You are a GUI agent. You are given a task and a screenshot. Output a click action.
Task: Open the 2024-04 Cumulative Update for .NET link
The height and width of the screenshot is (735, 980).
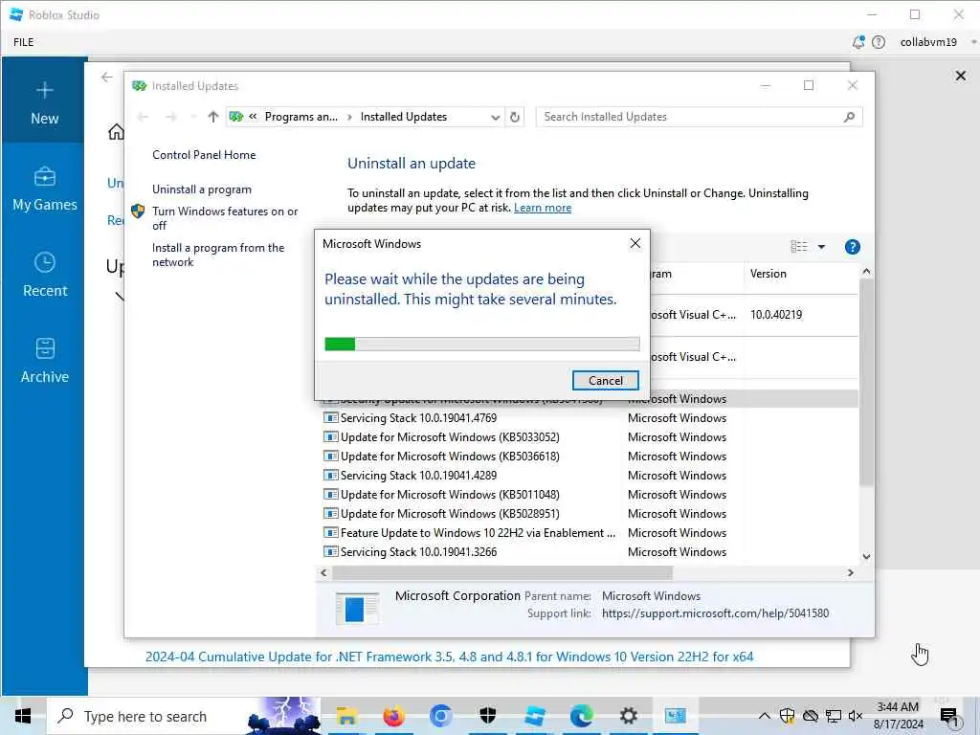pos(449,657)
